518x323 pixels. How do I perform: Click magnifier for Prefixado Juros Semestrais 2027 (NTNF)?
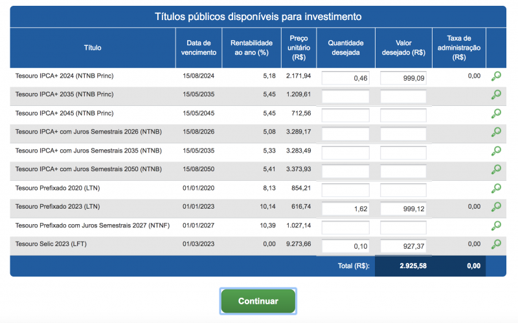[x=496, y=225]
